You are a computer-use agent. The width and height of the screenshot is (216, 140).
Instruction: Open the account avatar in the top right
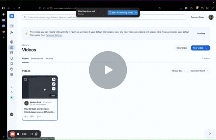coord(211,17)
